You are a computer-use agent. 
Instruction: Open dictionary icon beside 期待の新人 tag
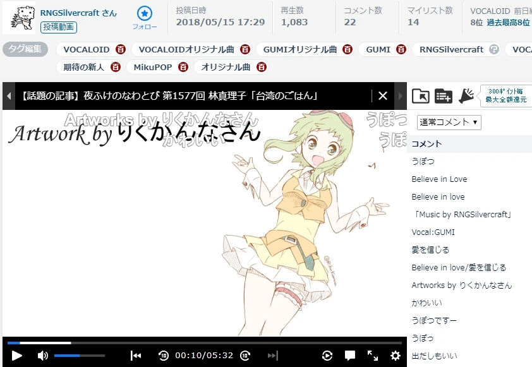coord(116,67)
